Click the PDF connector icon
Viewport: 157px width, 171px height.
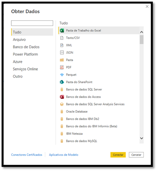click(x=62, y=67)
